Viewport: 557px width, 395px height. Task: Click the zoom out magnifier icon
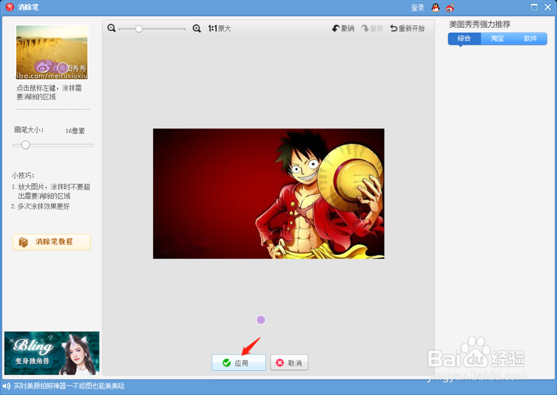click(x=111, y=28)
